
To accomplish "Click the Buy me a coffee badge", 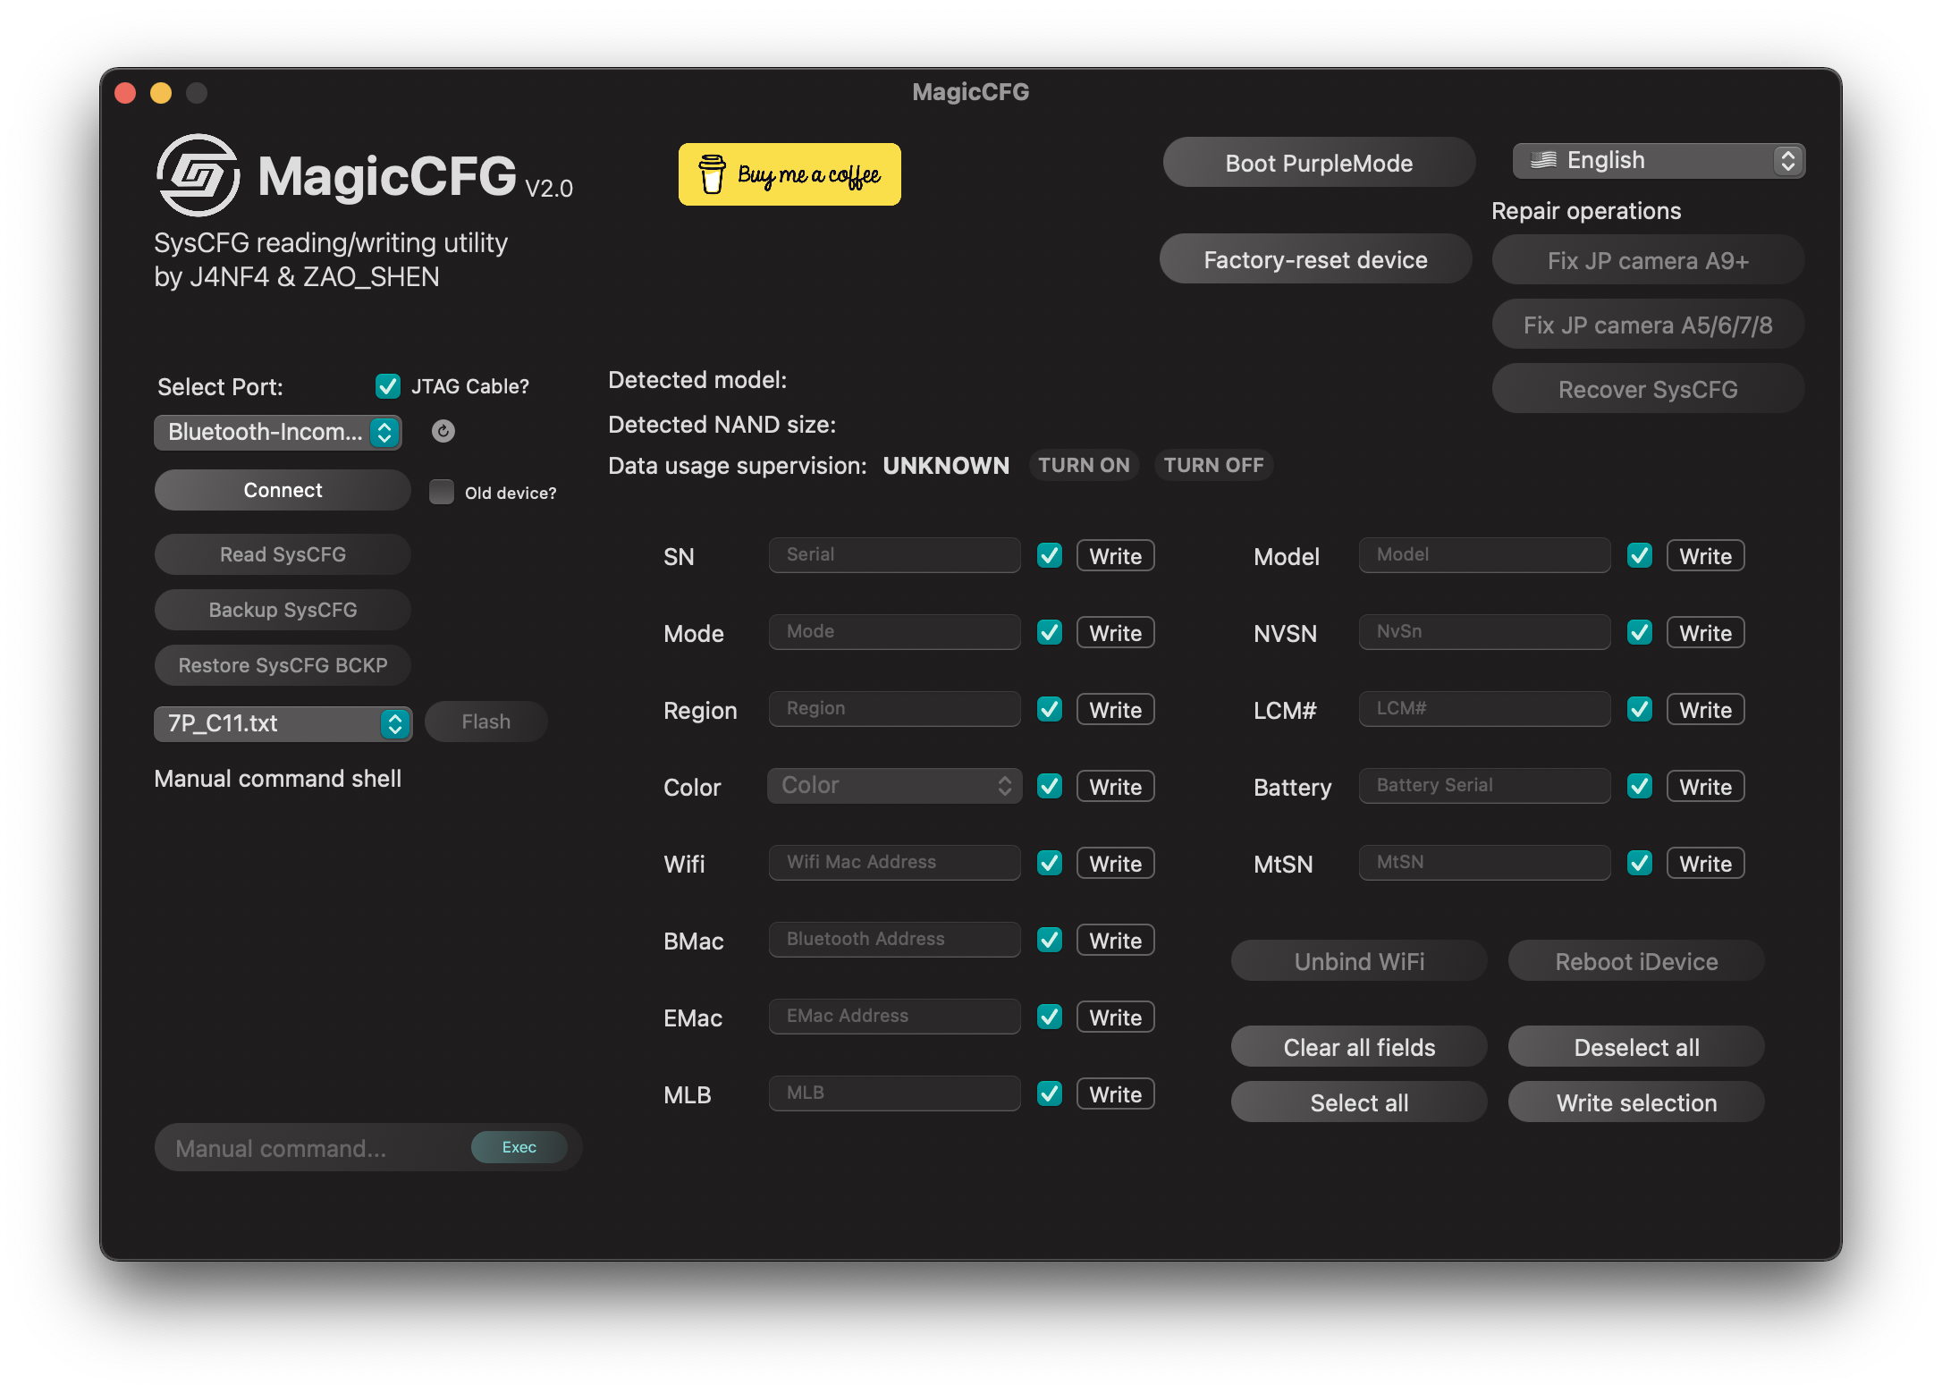I will point(789,174).
